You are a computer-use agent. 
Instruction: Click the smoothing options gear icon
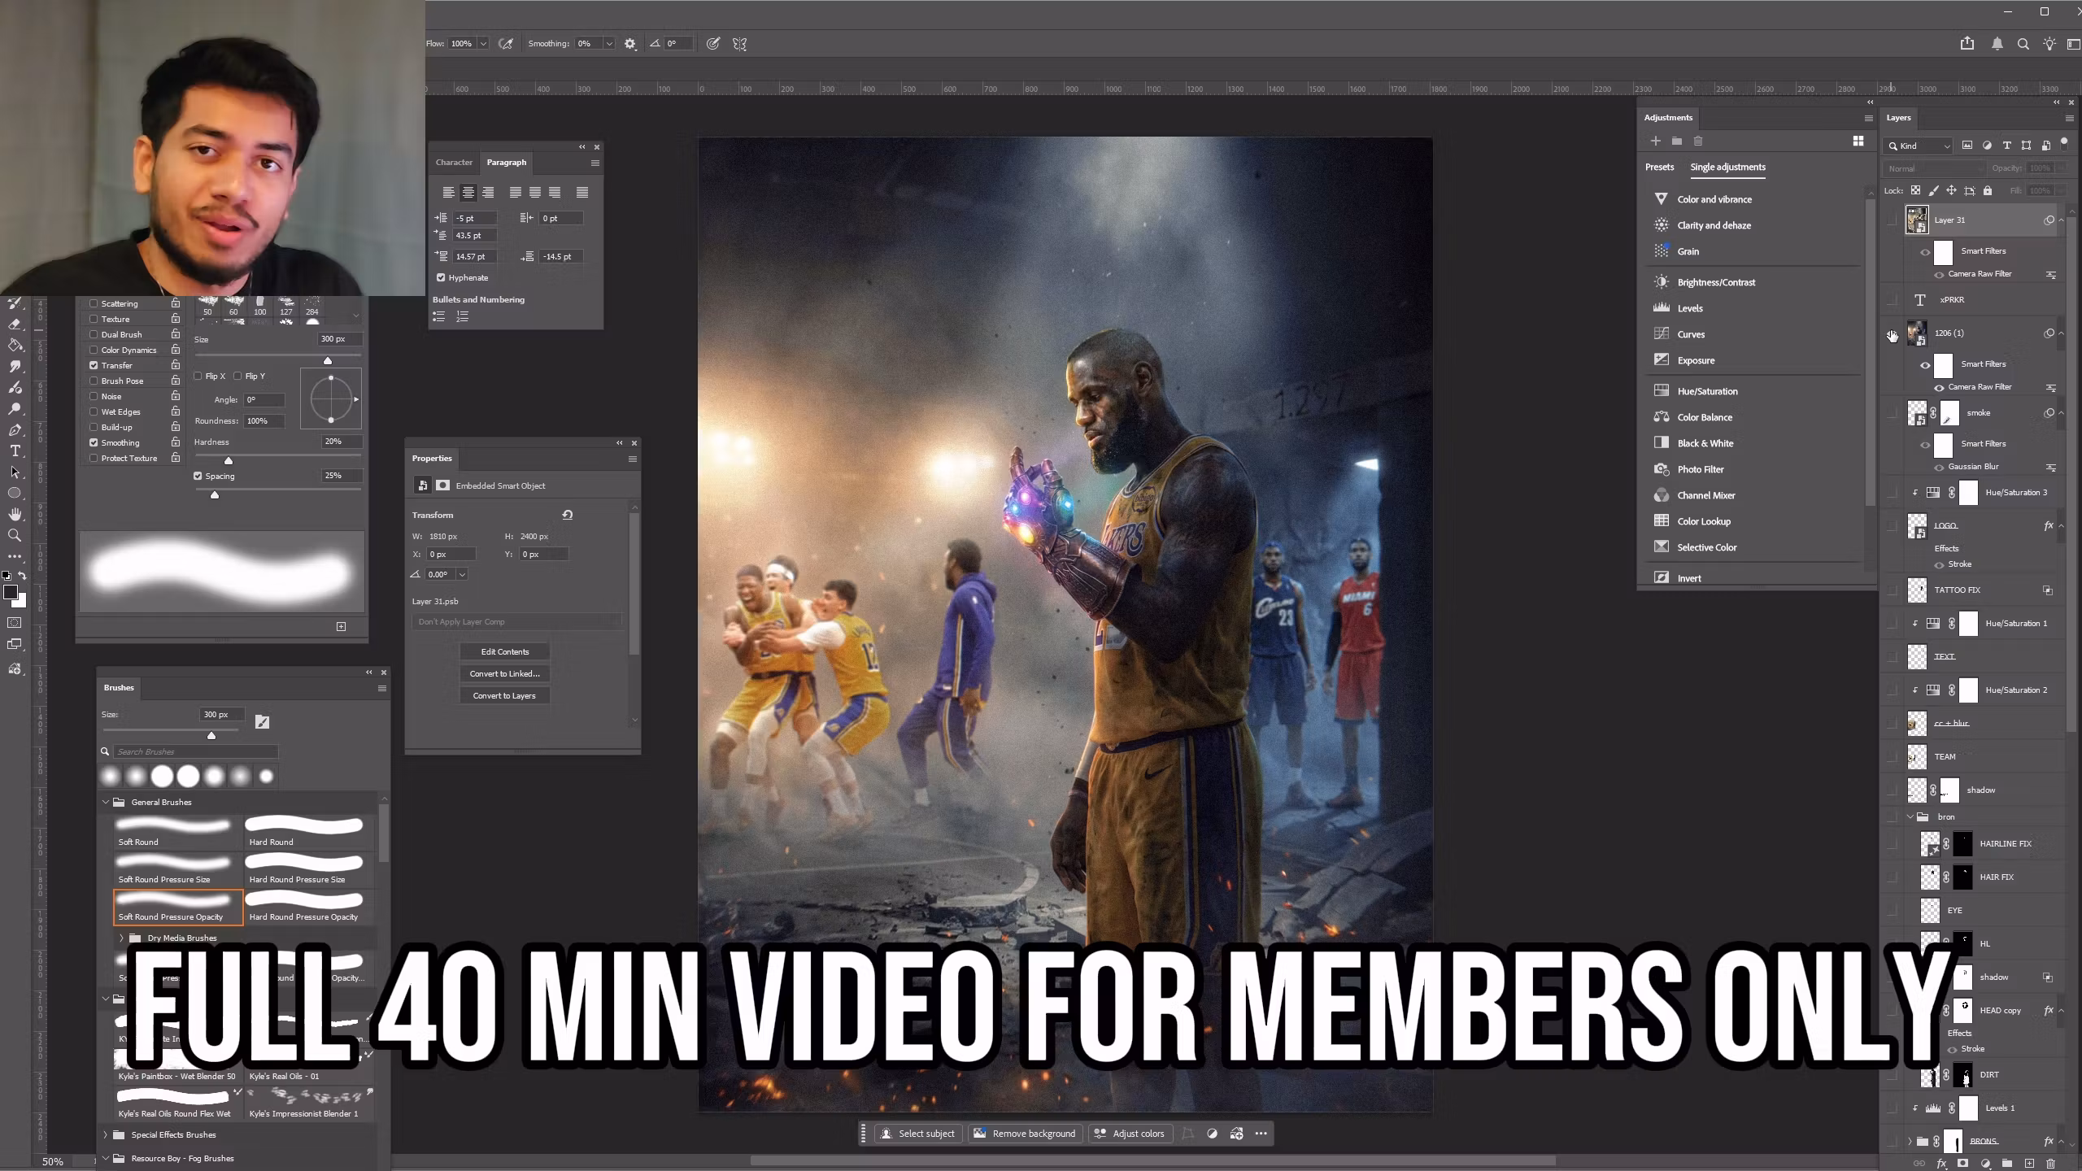(x=630, y=44)
